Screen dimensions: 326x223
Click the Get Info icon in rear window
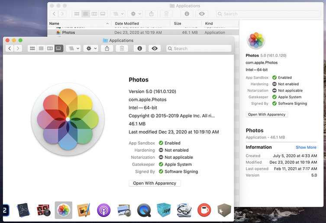pyautogui.click(x=187, y=14)
